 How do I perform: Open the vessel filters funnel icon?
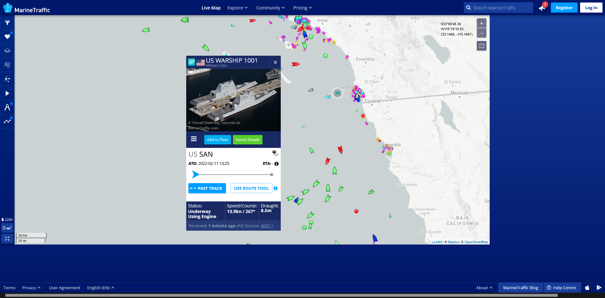tap(7, 23)
